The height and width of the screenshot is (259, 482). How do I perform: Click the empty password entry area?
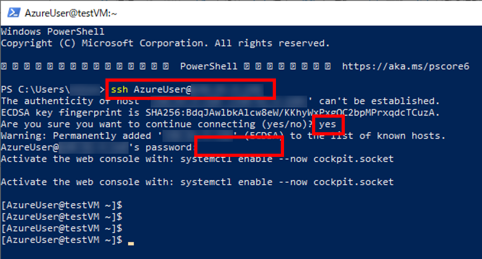pyautogui.click(x=238, y=147)
